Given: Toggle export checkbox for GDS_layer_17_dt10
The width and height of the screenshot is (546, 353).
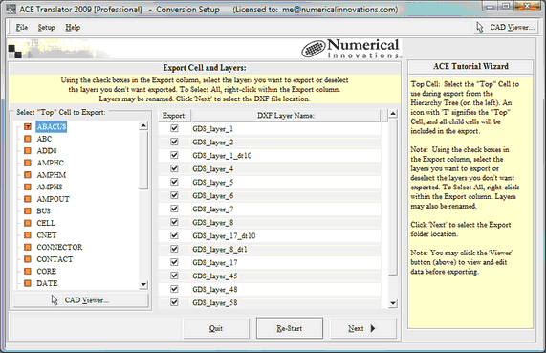Looking at the screenshot, I should 174,235.
